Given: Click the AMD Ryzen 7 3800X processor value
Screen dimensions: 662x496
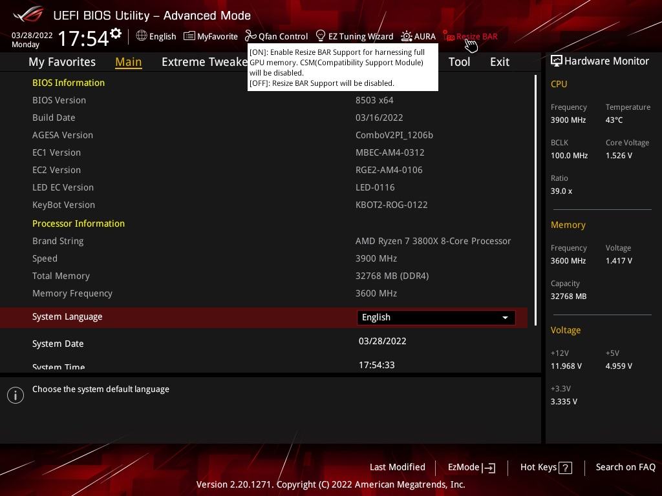Looking at the screenshot, I should 433,242.
